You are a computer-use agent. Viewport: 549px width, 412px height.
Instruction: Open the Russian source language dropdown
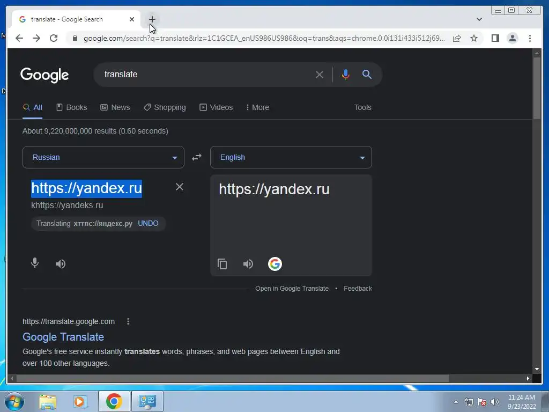tap(103, 157)
